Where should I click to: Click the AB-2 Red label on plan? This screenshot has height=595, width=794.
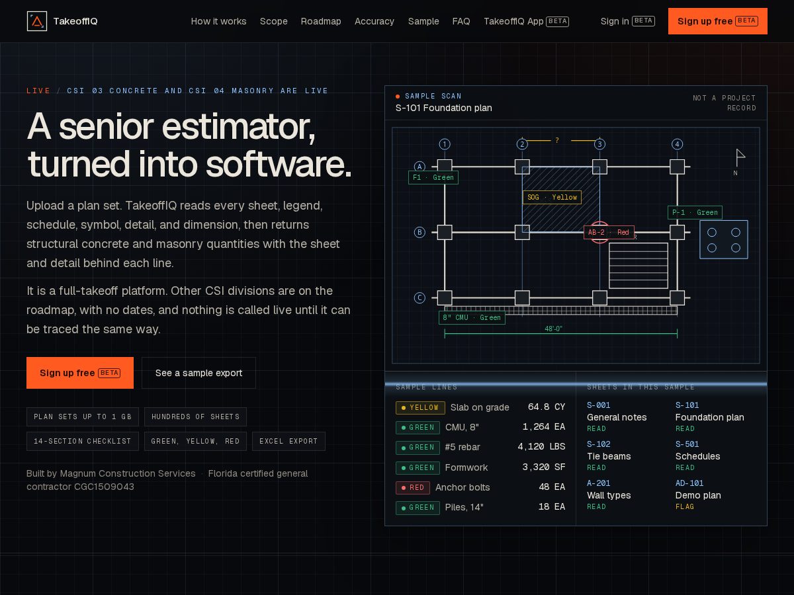609,232
